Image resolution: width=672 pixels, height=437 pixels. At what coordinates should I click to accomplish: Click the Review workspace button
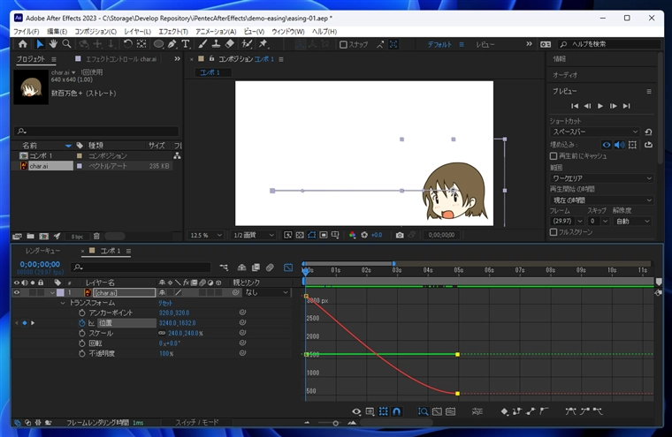(x=485, y=44)
